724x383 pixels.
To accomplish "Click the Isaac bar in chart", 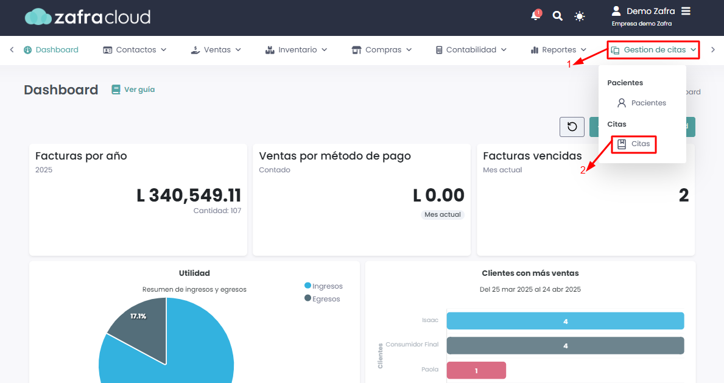I will (x=565, y=321).
